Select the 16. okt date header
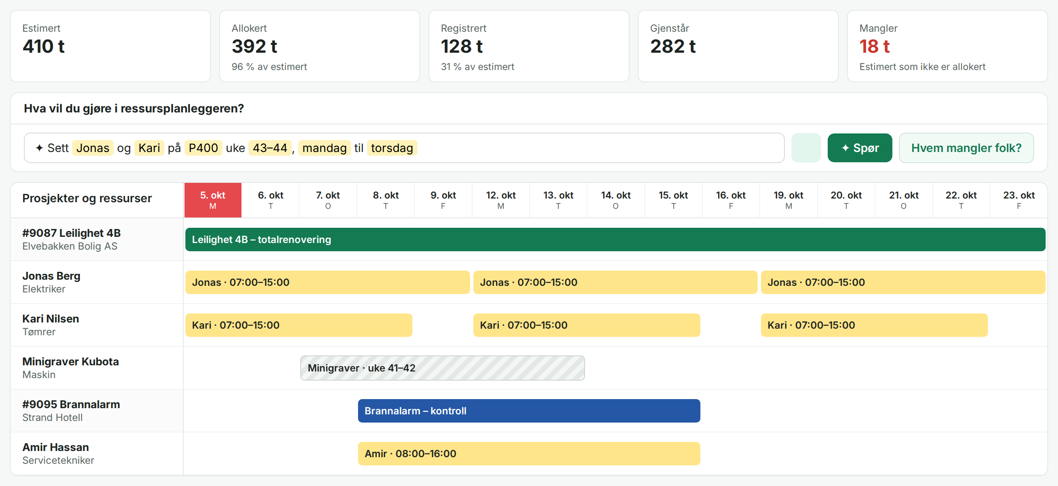Image resolution: width=1058 pixels, height=486 pixels. pyautogui.click(x=730, y=200)
